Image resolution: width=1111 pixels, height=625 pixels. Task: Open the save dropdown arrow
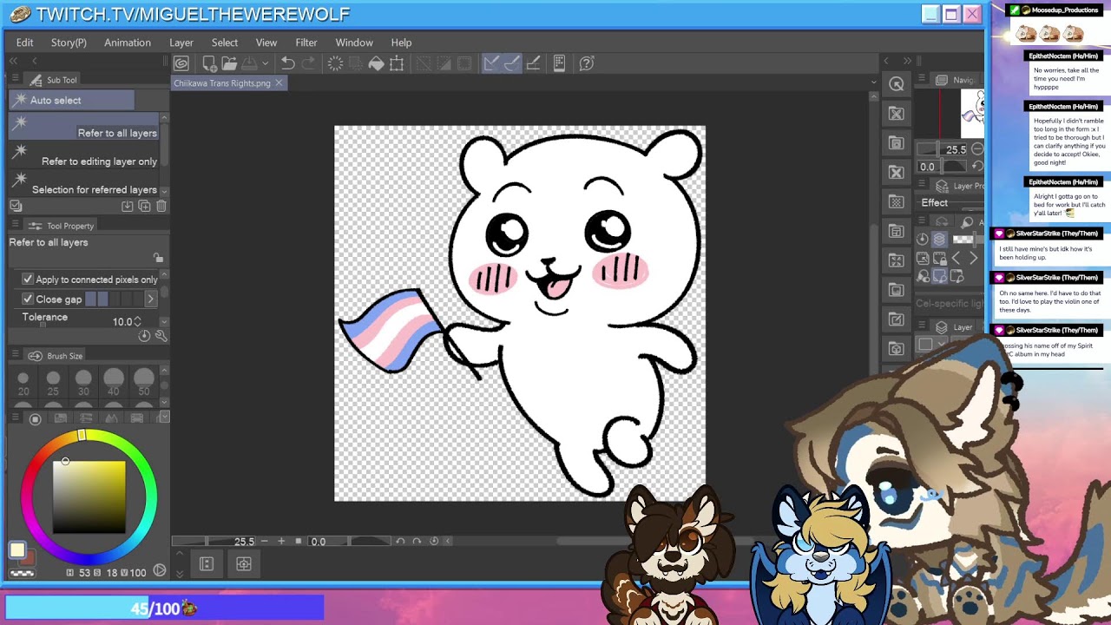point(265,63)
